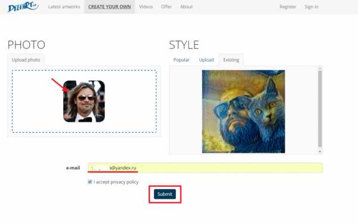Click the style list vertical scrollbar

pos(320,109)
